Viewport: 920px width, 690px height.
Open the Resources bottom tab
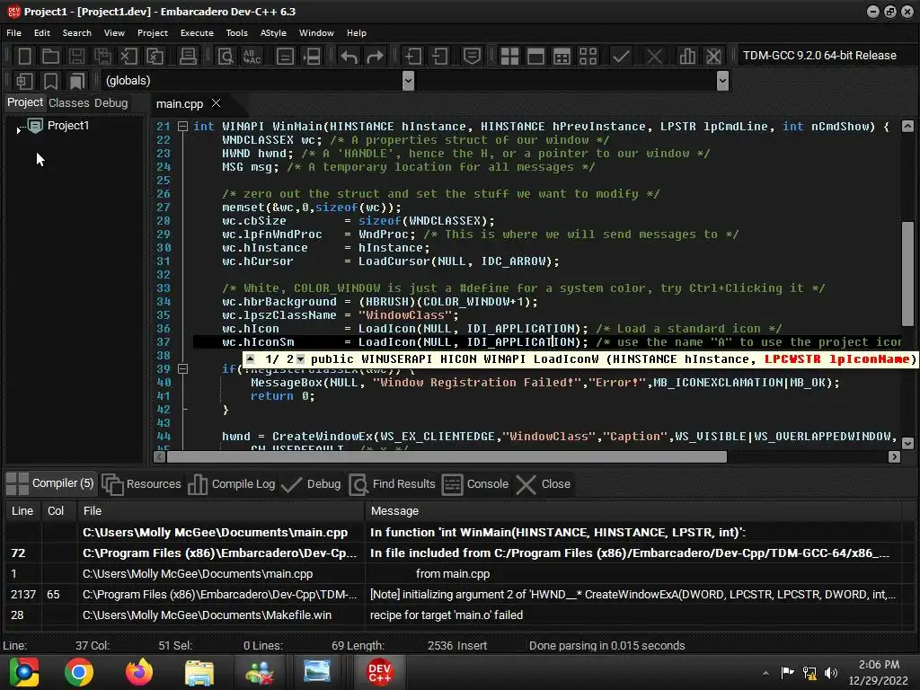coord(141,484)
